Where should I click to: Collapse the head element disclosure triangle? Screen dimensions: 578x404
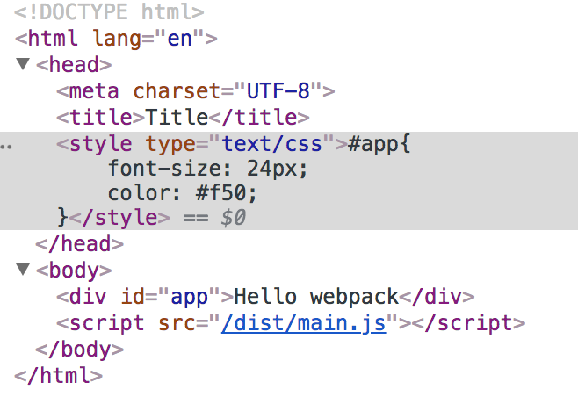(22, 64)
